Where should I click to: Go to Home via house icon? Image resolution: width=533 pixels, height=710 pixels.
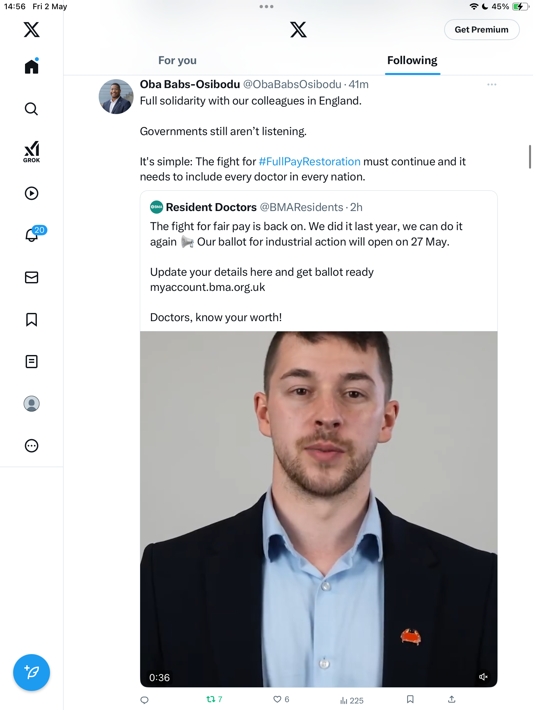(32, 66)
